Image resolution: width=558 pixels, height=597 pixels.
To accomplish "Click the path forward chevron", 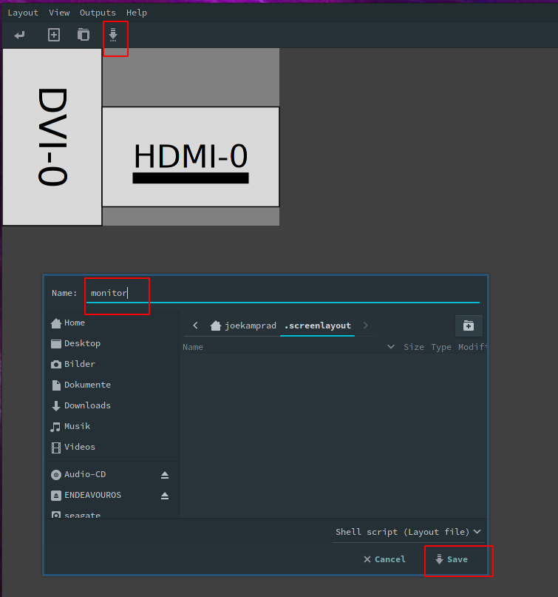I will pyautogui.click(x=366, y=326).
